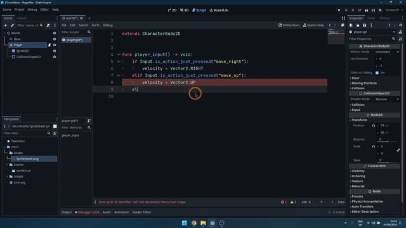The width and height of the screenshot is (406, 228).
Task: Sort files icon in FileSystem dock
Action: tap(55, 133)
